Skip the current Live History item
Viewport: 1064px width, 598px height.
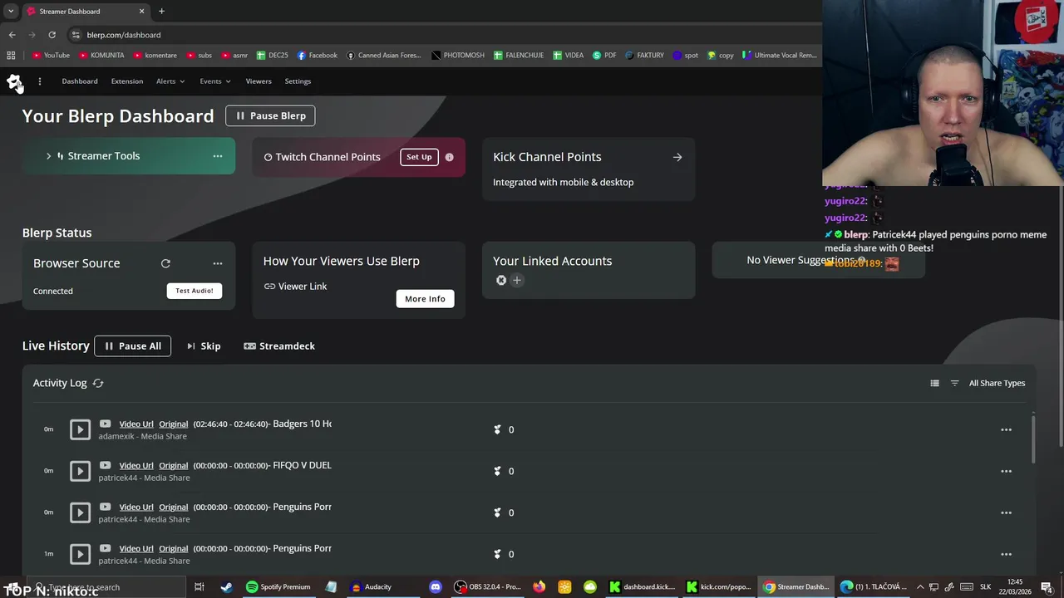point(204,346)
